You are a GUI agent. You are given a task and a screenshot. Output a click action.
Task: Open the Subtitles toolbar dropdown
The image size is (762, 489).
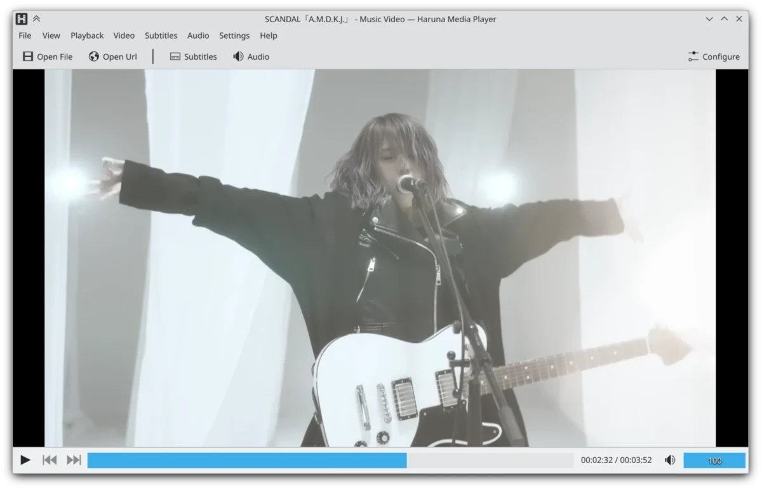click(194, 57)
